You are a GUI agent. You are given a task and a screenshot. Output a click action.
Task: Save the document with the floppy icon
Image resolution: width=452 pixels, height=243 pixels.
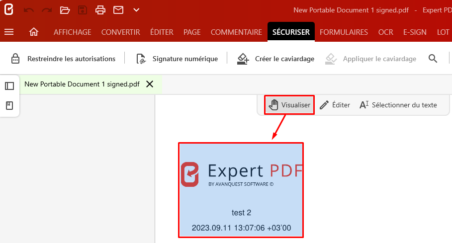83,10
